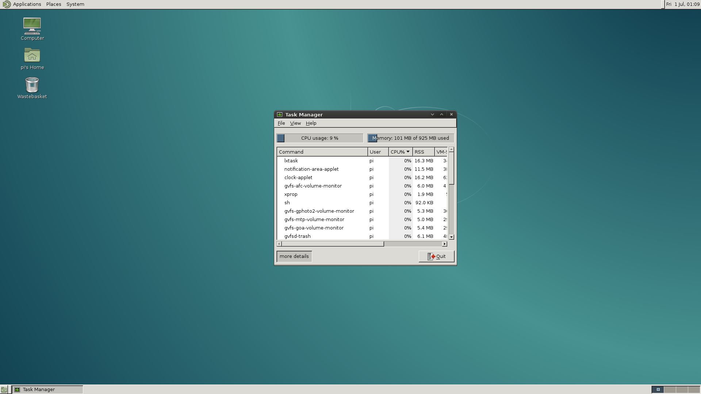
Task: Select the lxtask process row
Action: tap(362, 161)
